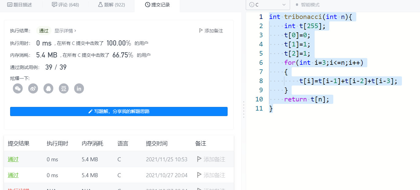Click the panel splitter drag handle
Viewport: 420px width, 190px height.
[244, 109]
